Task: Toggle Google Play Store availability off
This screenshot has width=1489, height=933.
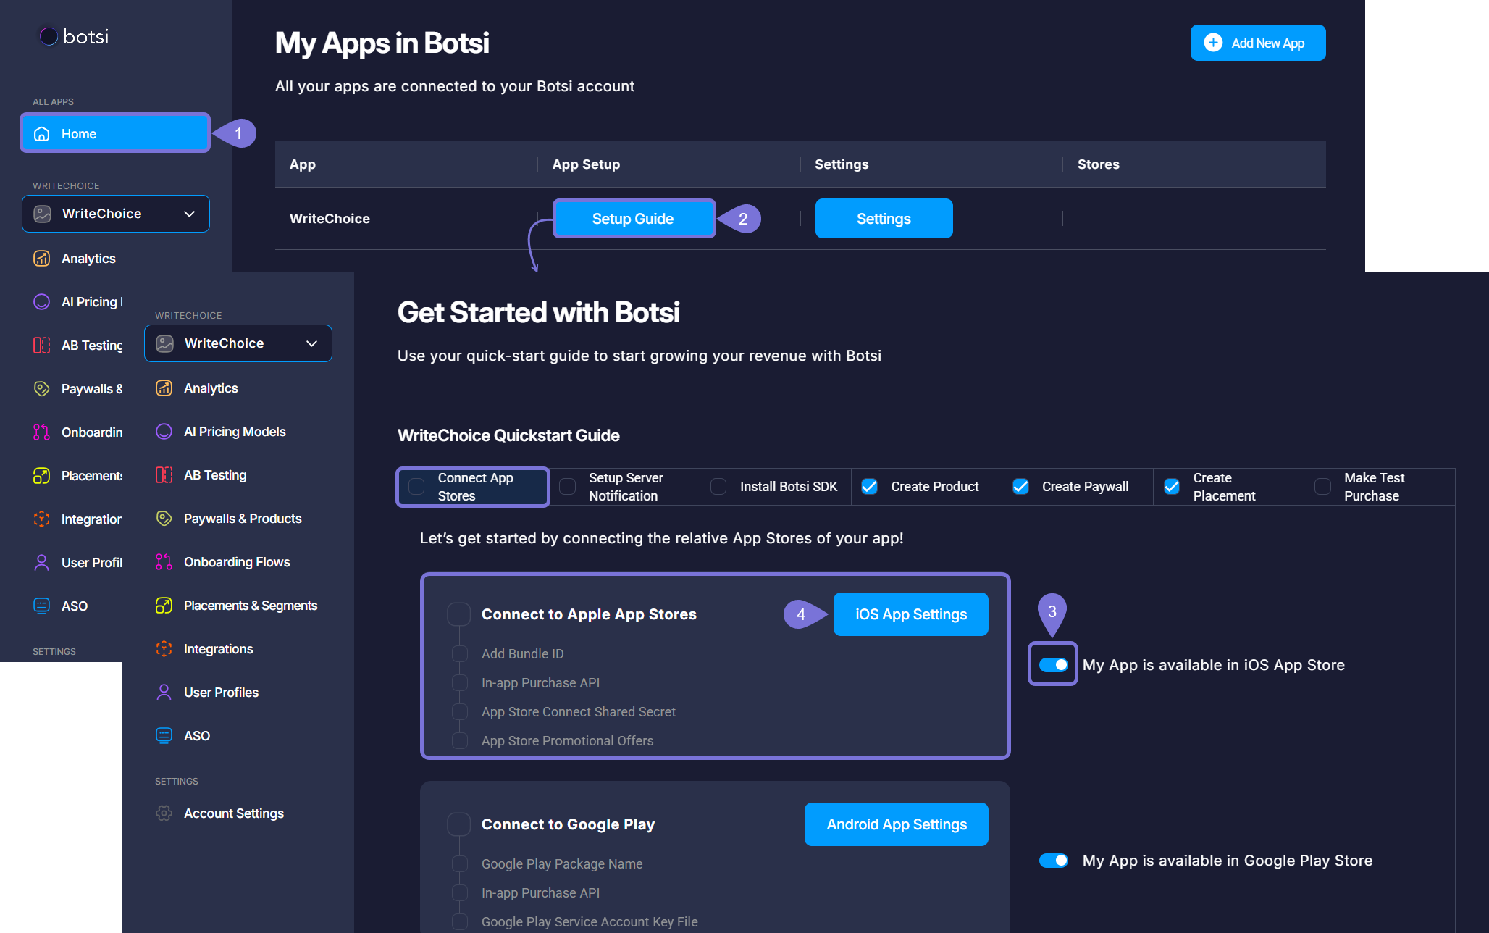Action: click(1053, 861)
